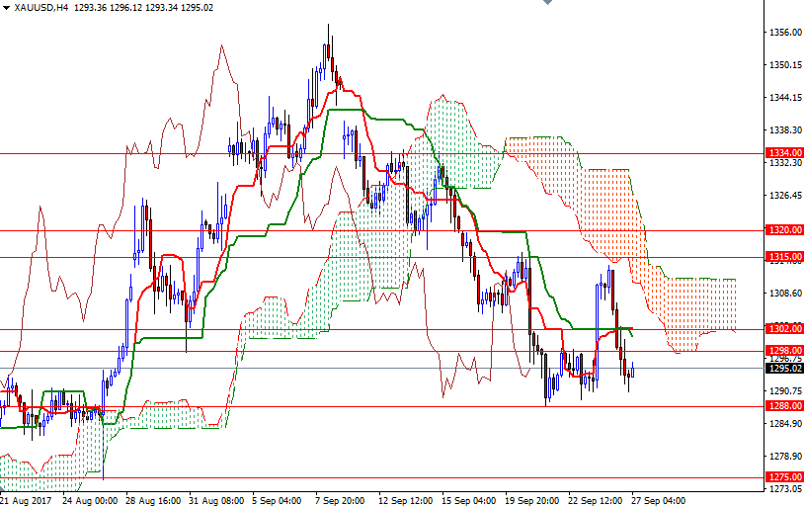Select the 1315.00 red price level label
Image resolution: width=804 pixels, height=508 pixels.
[x=783, y=257]
